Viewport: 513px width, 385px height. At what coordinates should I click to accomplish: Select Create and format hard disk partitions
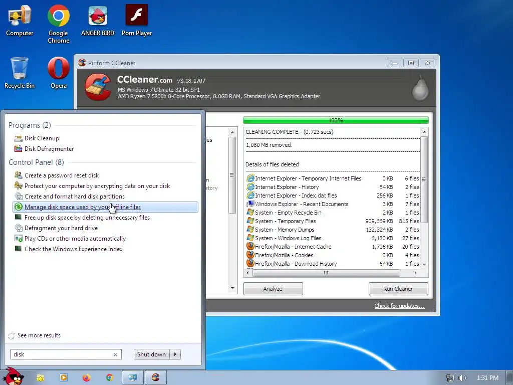click(x=75, y=197)
